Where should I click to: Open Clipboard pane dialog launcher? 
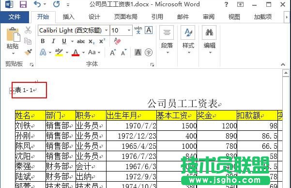tap(32, 64)
